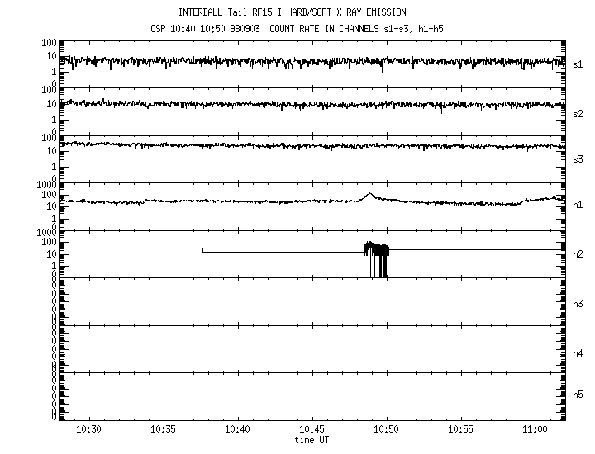Click the peak in the h1 trace
Screen dimensions: 595x454
(x=369, y=195)
